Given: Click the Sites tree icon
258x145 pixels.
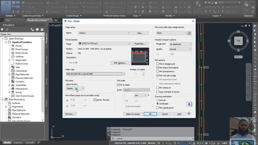Looking at the screenshot, I should pyautogui.click(x=13, y=67).
